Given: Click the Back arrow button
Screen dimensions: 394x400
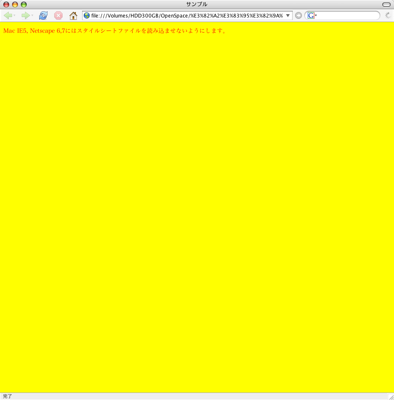Looking at the screenshot, I should point(8,16).
